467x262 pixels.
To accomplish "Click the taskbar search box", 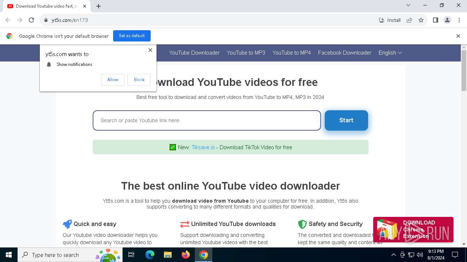I will point(70,255).
